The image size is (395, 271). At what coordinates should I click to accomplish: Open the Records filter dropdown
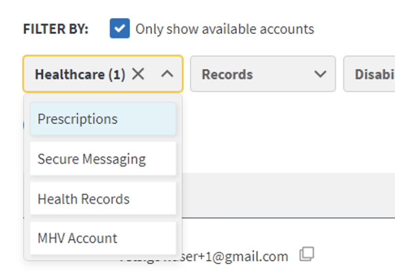263,74
